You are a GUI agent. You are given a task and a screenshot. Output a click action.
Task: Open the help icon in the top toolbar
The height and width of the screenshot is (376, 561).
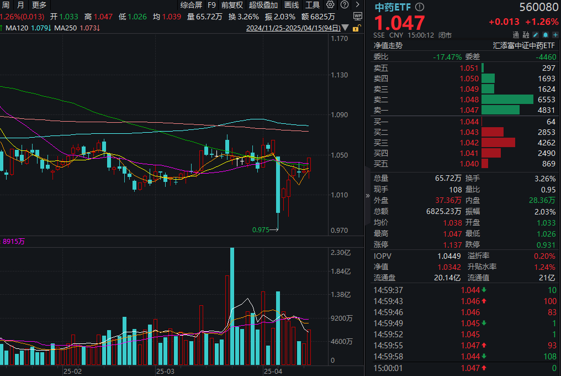pyautogui.click(x=344, y=4)
